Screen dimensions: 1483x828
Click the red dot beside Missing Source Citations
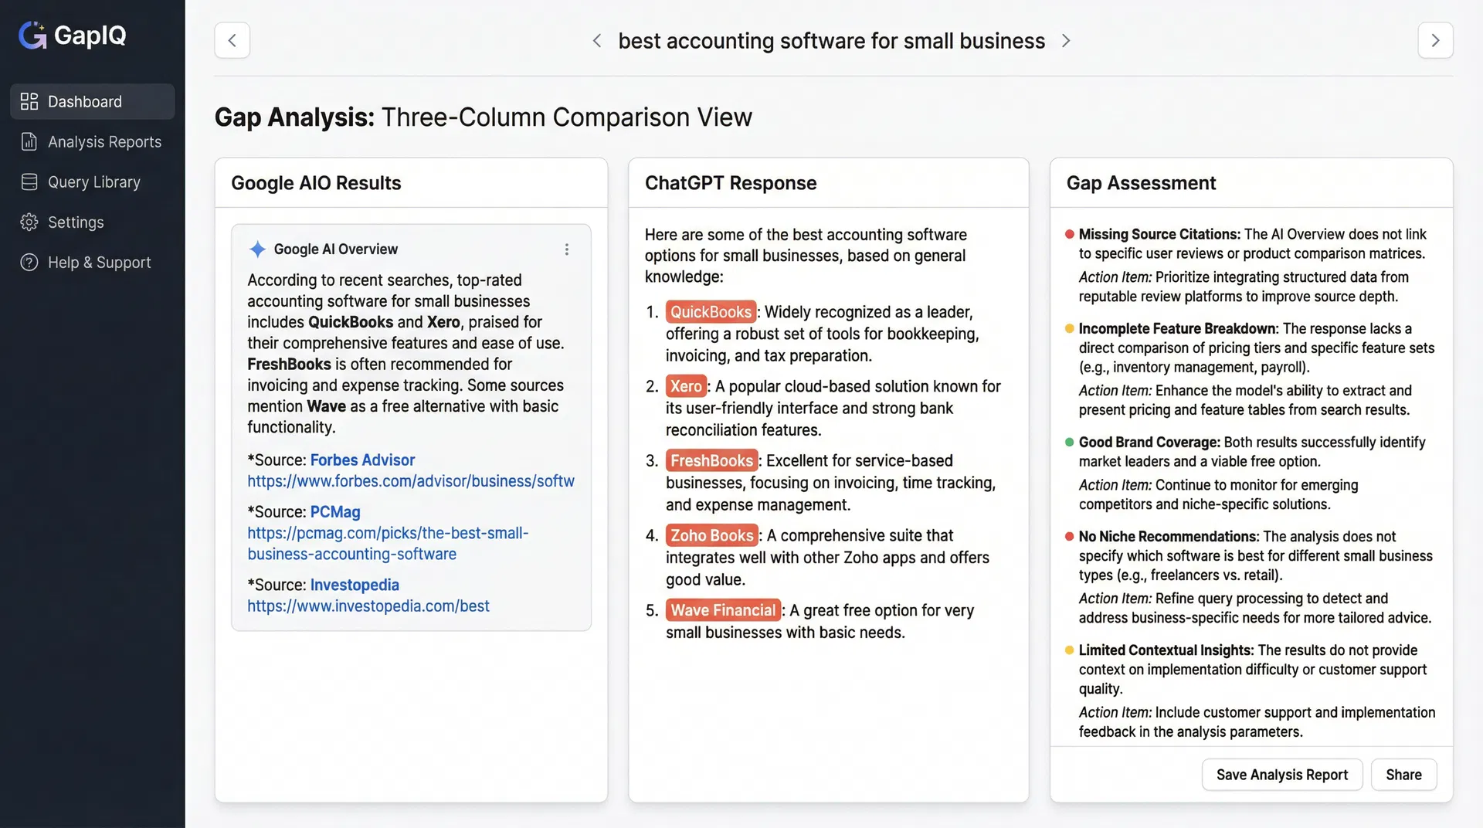1070,234
